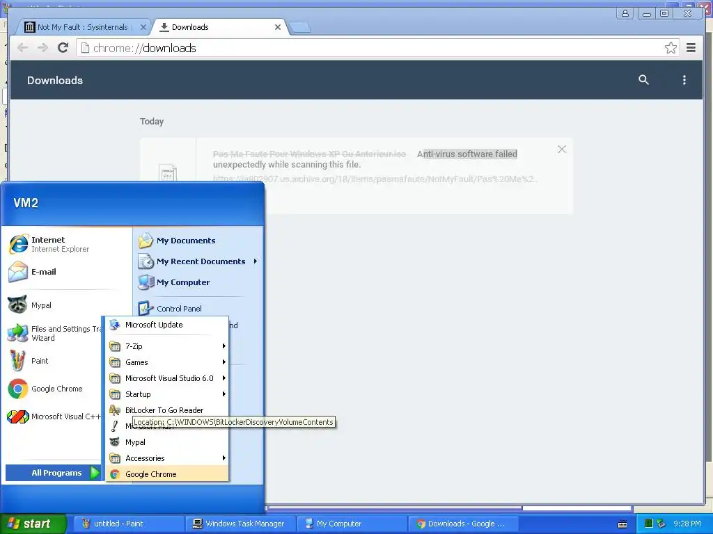The height and width of the screenshot is (534, 713).
Task: Expand My Recent Documents submenu
Action: 198,261
